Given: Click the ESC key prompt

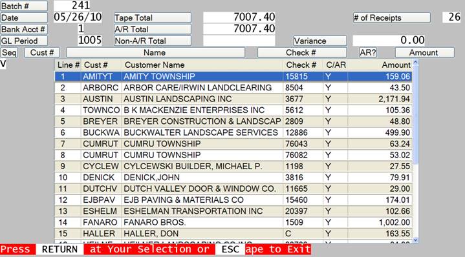Looking at the screenshot, I should [230, 249].
